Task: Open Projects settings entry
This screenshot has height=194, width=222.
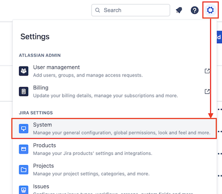Action: [x=115, y=170]
